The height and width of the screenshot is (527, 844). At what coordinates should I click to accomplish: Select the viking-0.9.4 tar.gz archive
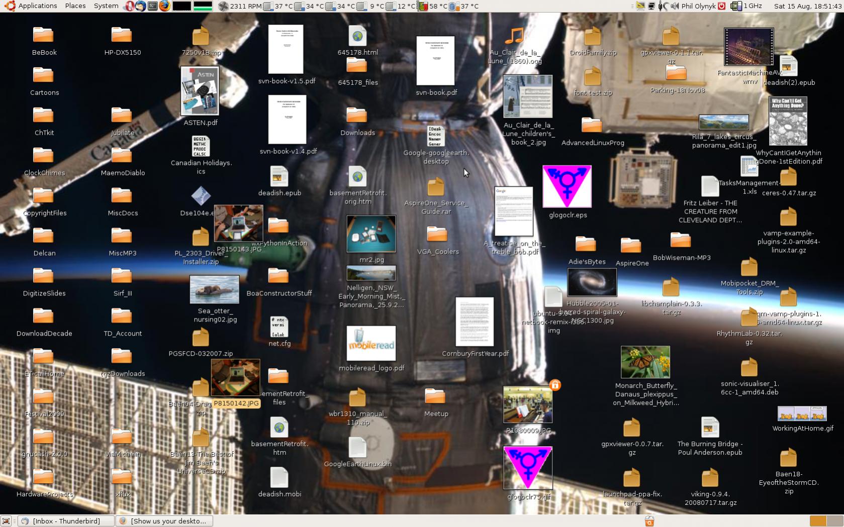(x=710, y=487)
